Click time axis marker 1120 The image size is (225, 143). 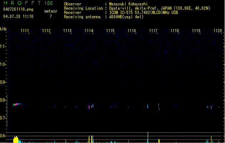tap(218, 30)
